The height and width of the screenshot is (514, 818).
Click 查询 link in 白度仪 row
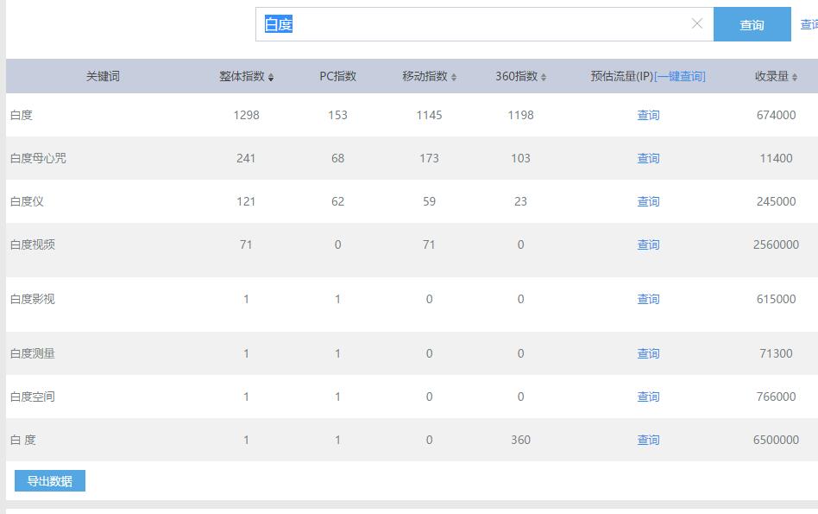(648, 201)
